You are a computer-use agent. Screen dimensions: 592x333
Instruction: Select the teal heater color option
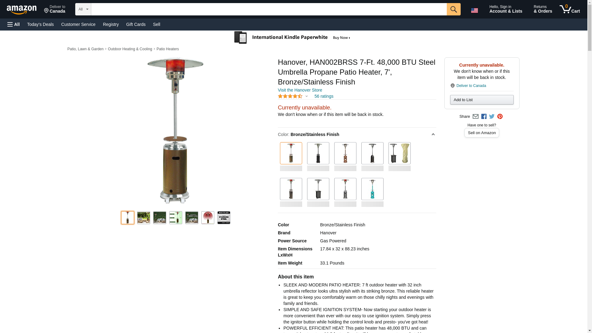coord(372,189)
